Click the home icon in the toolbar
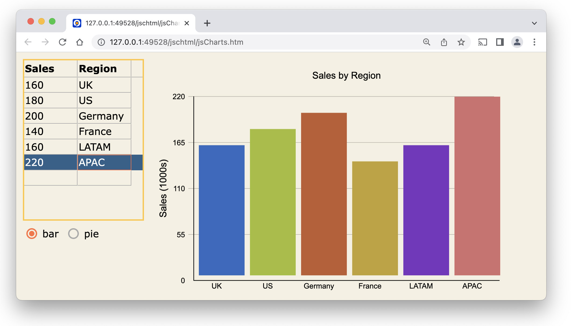Screen dimensions: 571x326 click(80, 42)
